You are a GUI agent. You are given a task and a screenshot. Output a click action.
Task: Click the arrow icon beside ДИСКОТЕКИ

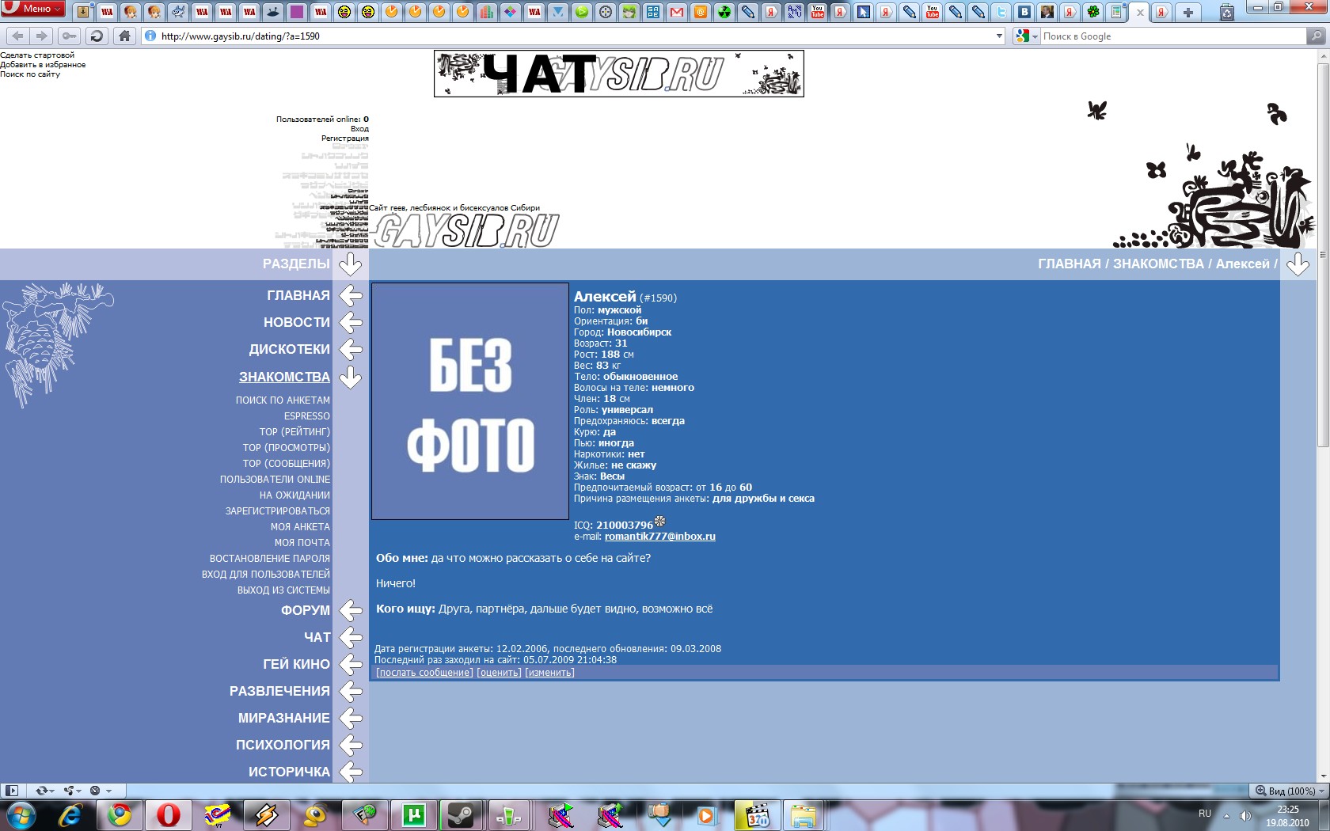(351, 349)
